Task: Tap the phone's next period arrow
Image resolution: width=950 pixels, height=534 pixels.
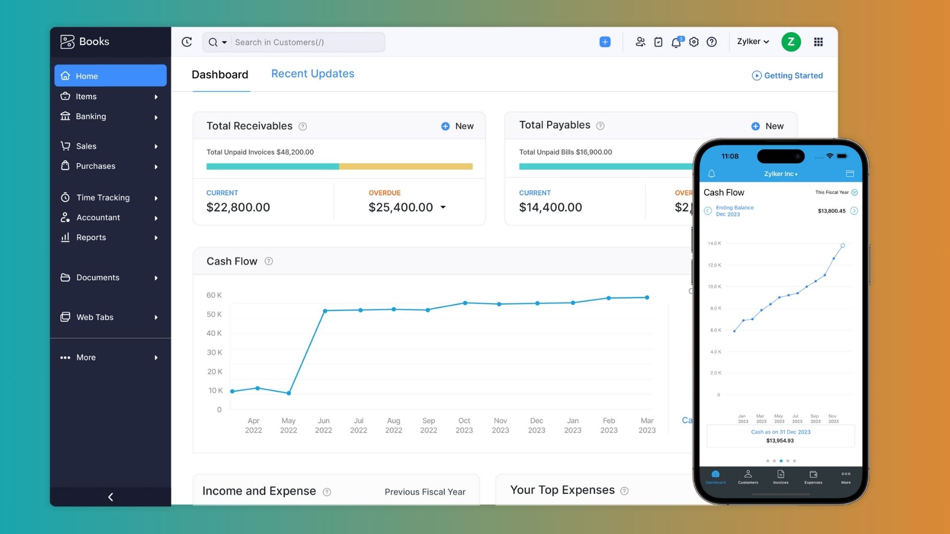Action: pos(854,211)
